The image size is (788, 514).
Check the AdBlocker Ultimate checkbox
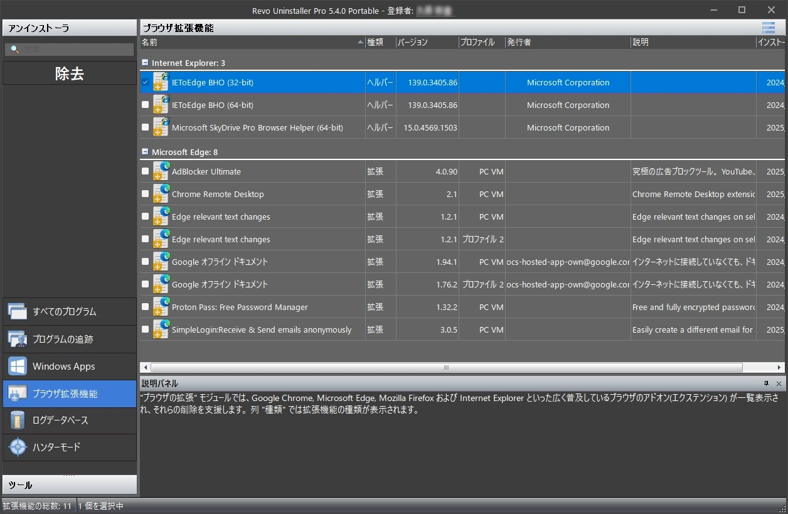coord(146,171)
